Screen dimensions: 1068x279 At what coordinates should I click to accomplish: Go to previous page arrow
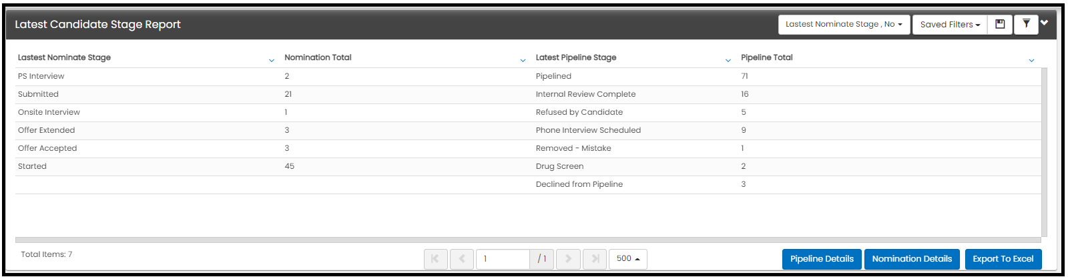click(x=462, y=259)
